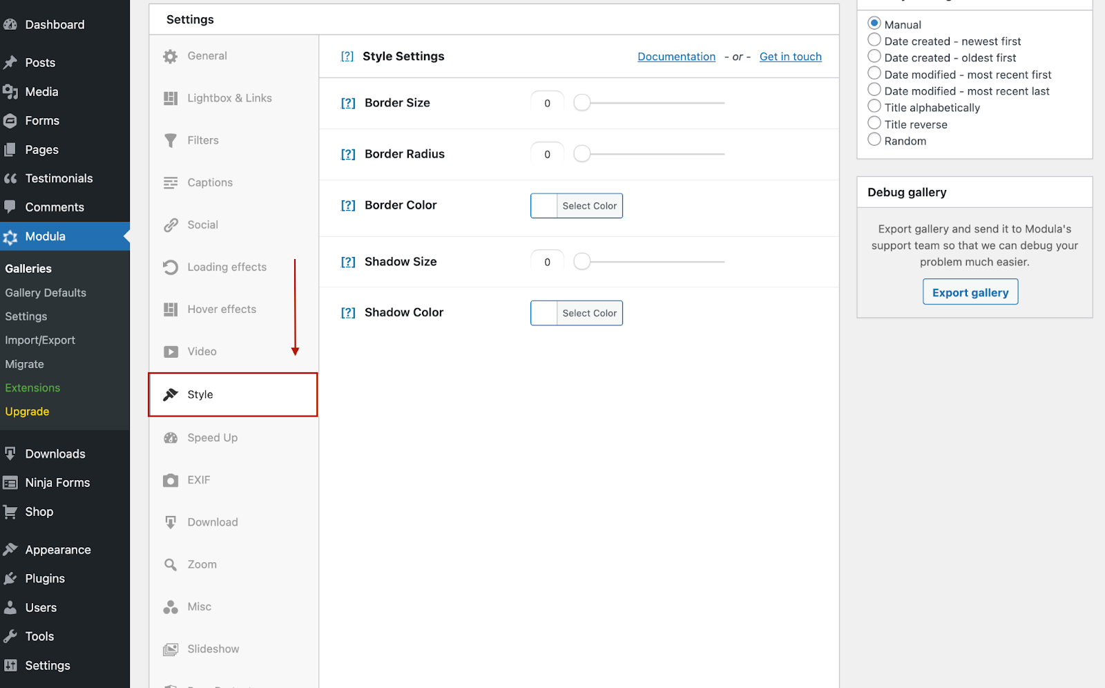
Task: Open the Style settings tab
Action: click(x=233, y=394)
